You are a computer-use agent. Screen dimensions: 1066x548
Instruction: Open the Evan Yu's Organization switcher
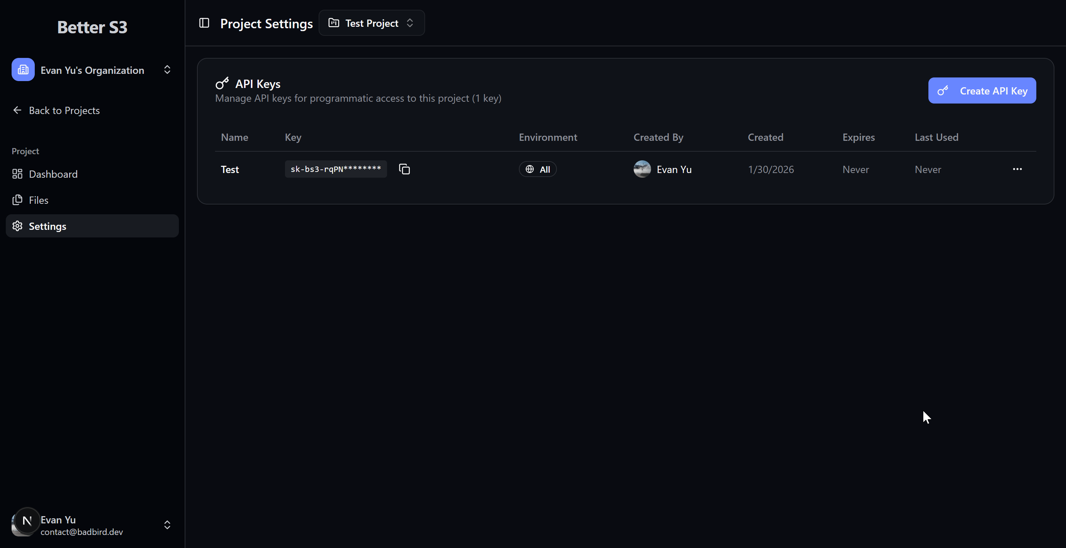point(92,70)
